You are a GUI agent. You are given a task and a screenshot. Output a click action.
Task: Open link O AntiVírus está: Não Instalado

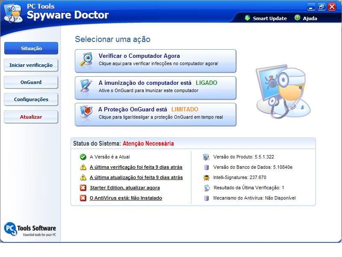coord(126,198)
